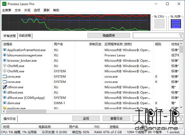
Task: Click the % CPU meter
Action: pyautogui.click(x=159, y=24)
